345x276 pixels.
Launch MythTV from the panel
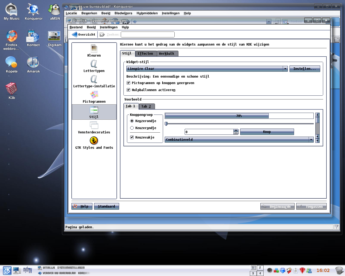click(x=27, y=270)
